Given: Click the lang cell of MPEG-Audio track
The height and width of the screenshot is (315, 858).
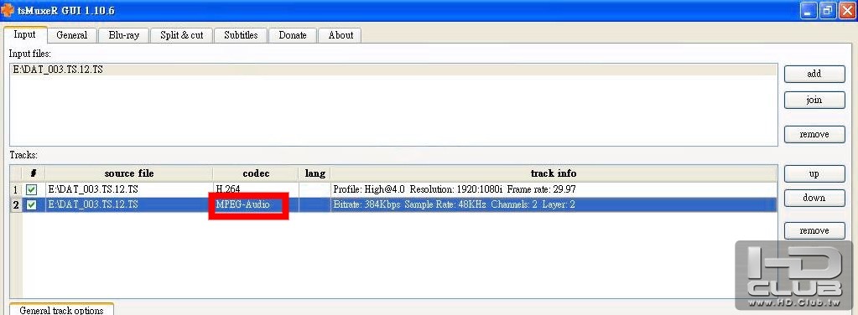Looking at the screenshot, I should [315, 205].
